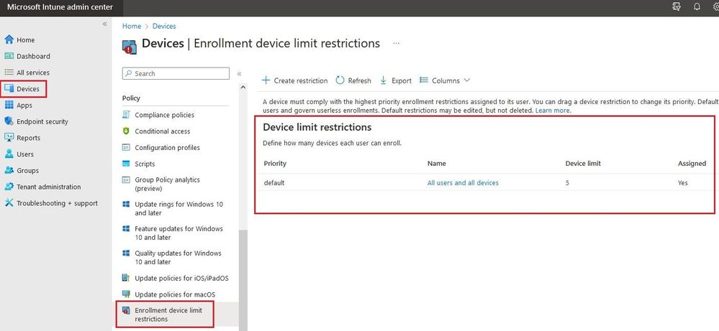Click the Conditional access shield icon
Screen dimensions: 719x331
click(x=126, y=131)
